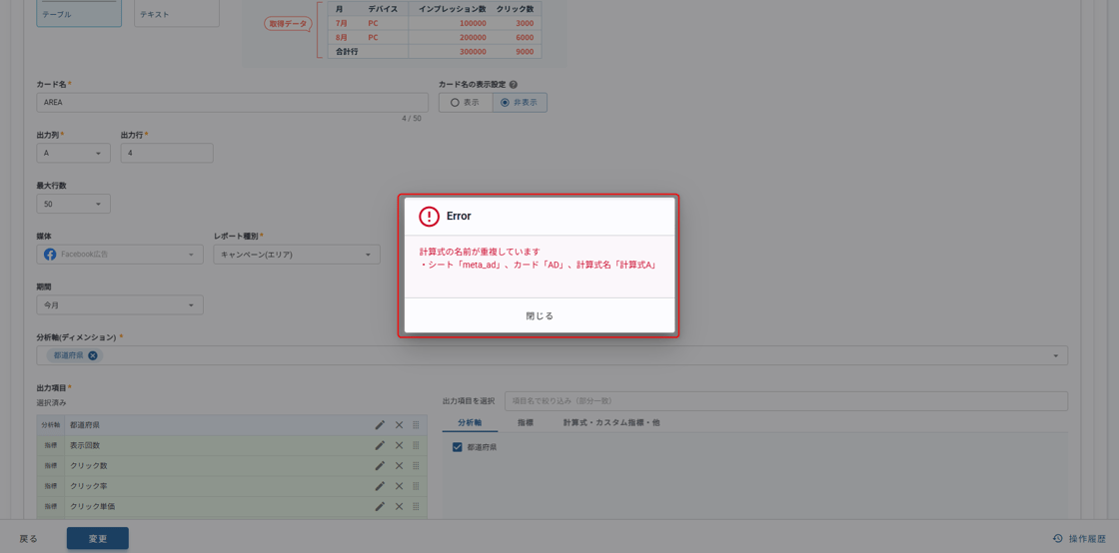Click the 出力行 field showing 4

[167, 153]
